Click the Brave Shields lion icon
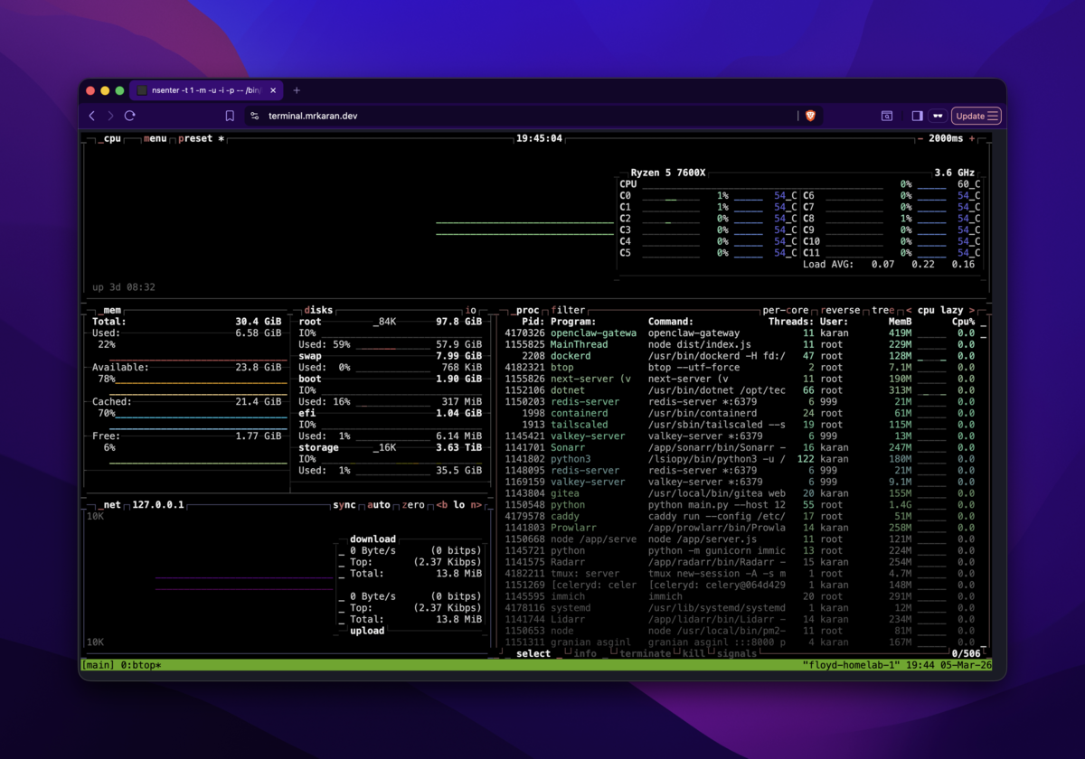1085x759 pixels. tap(811, 116)
